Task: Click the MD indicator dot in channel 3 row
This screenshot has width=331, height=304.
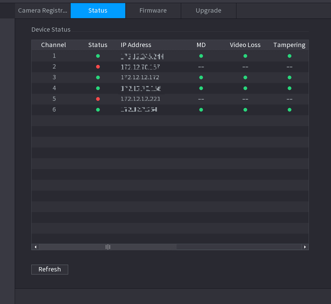Action: click(201, 77)
